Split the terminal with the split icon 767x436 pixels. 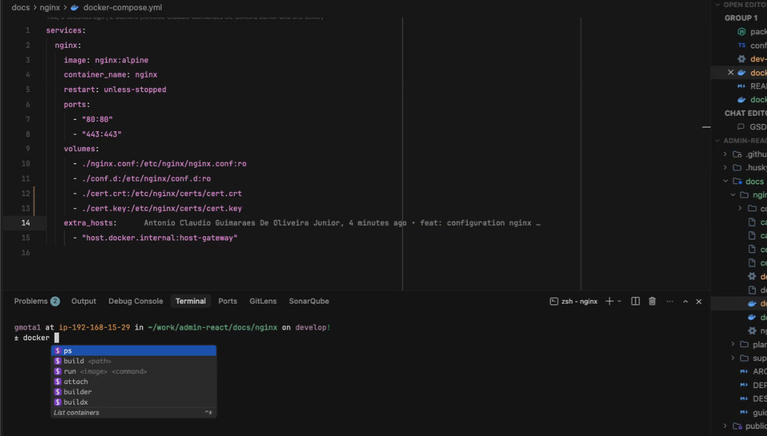[636, 301]
